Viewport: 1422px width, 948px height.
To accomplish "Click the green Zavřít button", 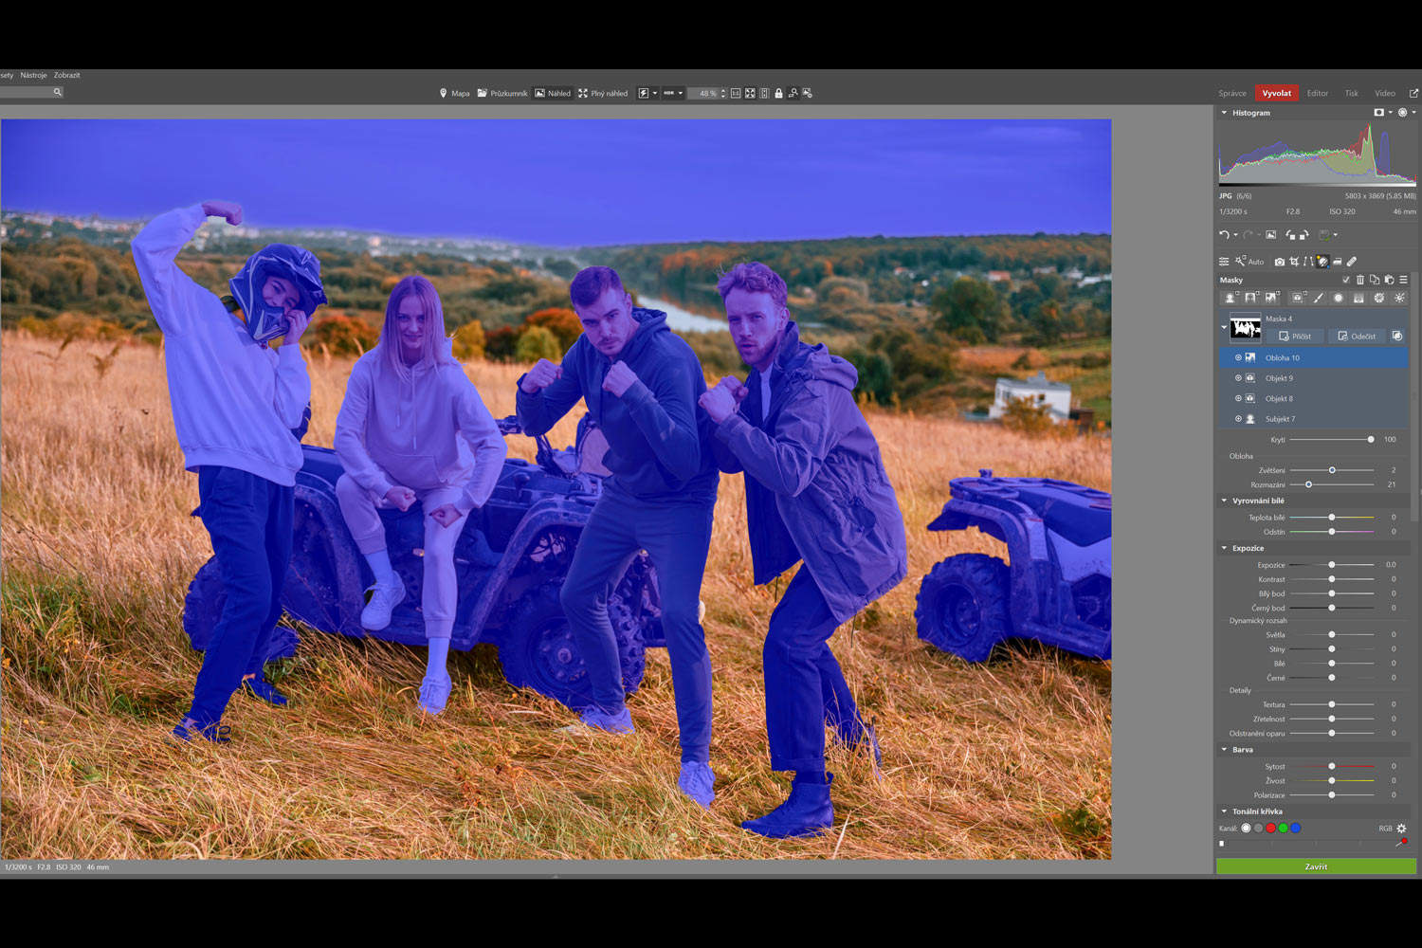I will (x=1316, y=866).
